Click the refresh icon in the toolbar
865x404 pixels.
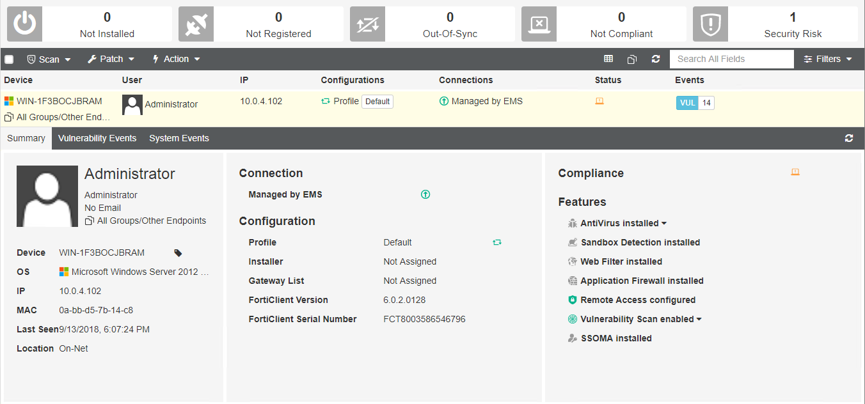tap(655, 59)
